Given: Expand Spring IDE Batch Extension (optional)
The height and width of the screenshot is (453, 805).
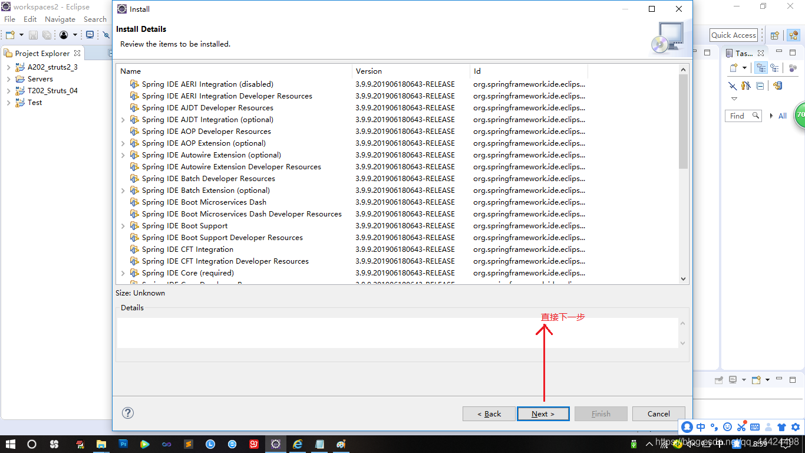Looking at the screenshot, I should [123, 191].
